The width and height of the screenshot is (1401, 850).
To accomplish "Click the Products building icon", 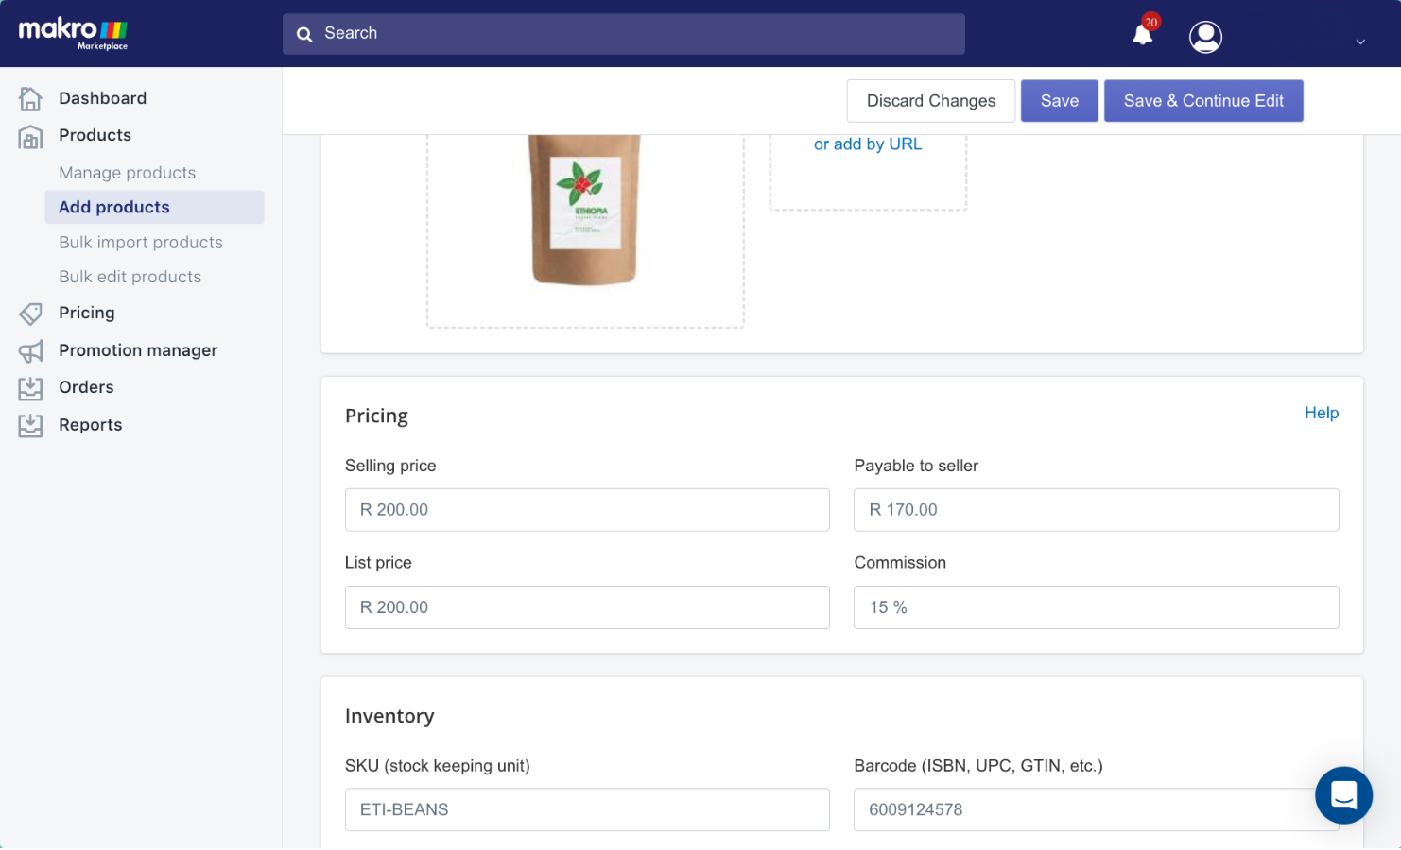I will (30, 137).
